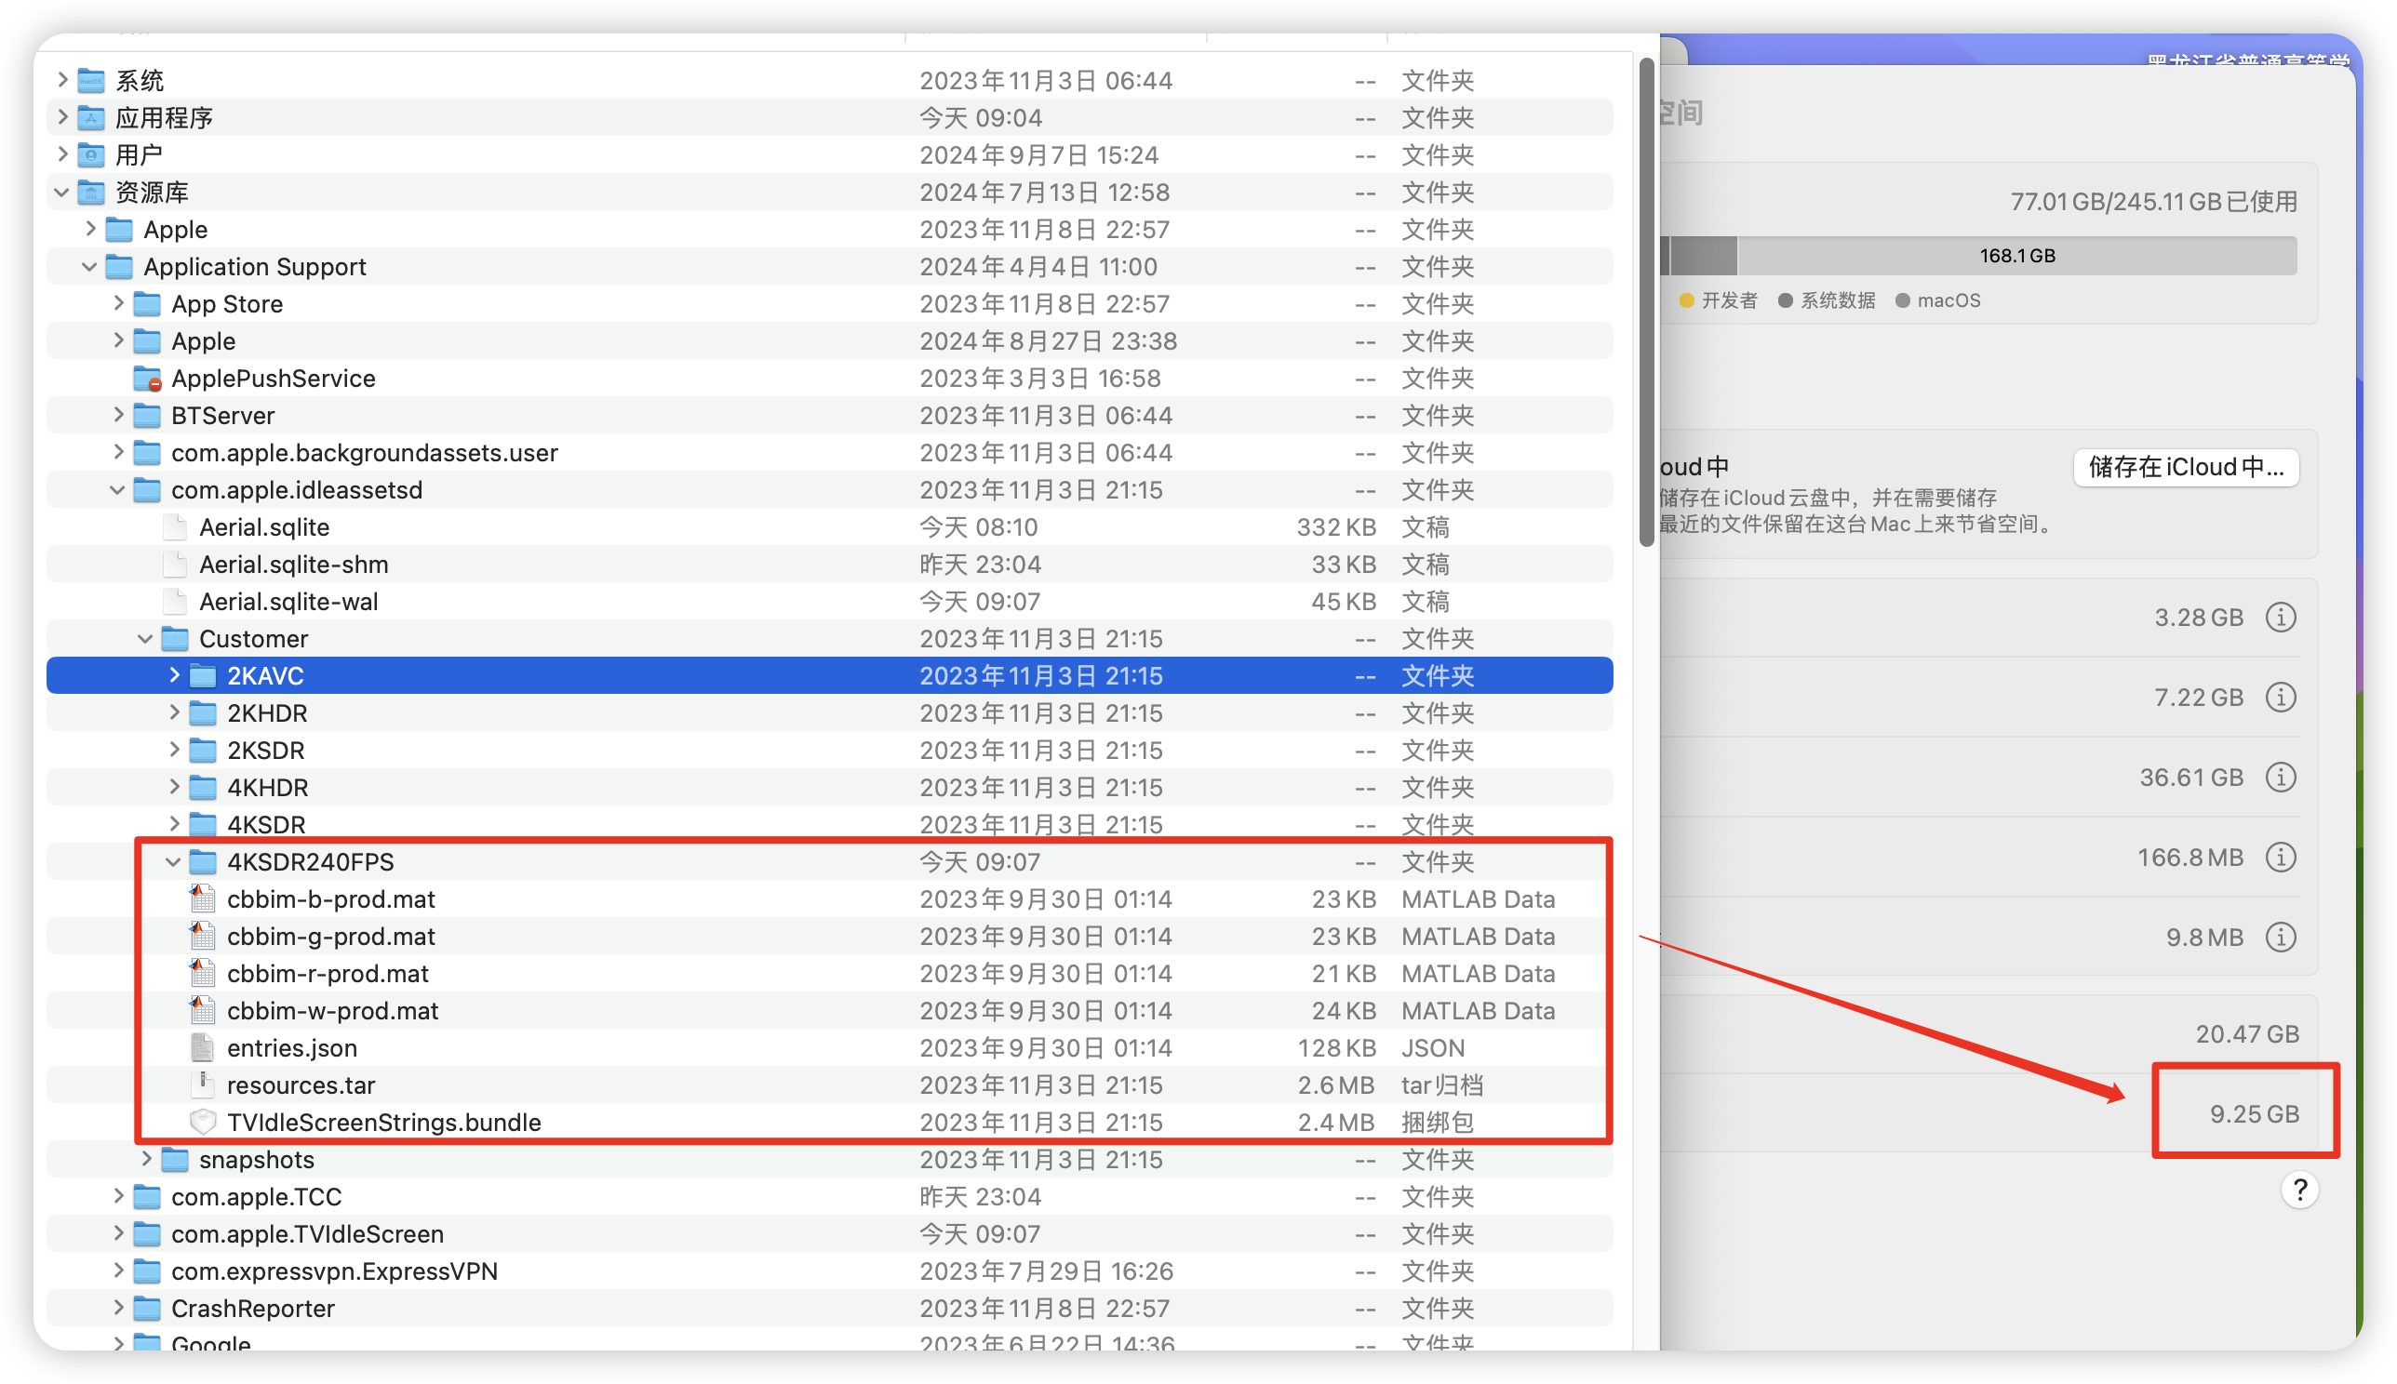This screenshot has height=1384, width=2397.
Task: Click info icon next to 36.61 GB
Action: (2280, 778)
